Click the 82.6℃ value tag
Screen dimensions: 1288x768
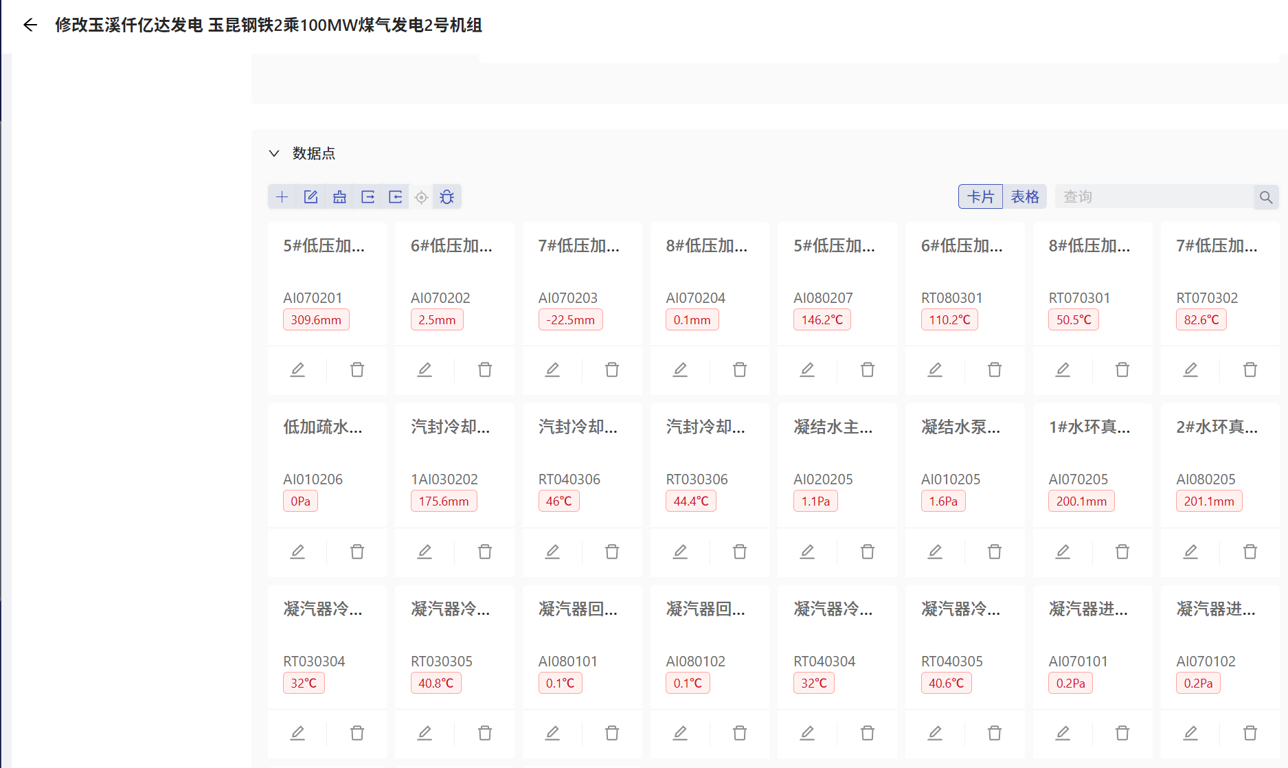click(1201, 319)
